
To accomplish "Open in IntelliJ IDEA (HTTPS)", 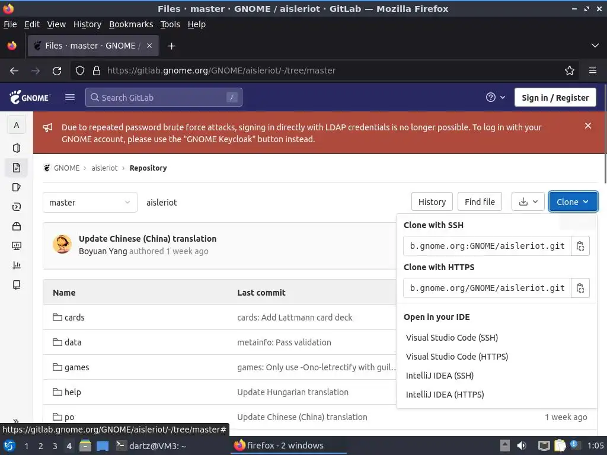I will [x=445, y=394].
